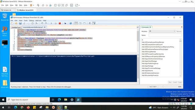The height and width of the screenshot is (110, 195).
Task: Click the Name input field in Commands
Action: point(165,35)
